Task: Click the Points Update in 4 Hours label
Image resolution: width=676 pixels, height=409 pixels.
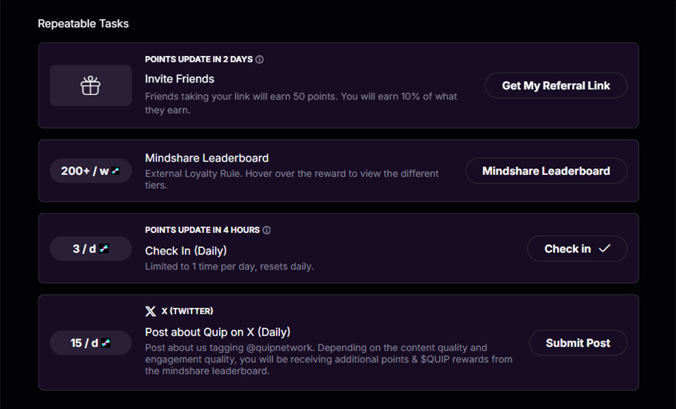Action: 202,230
